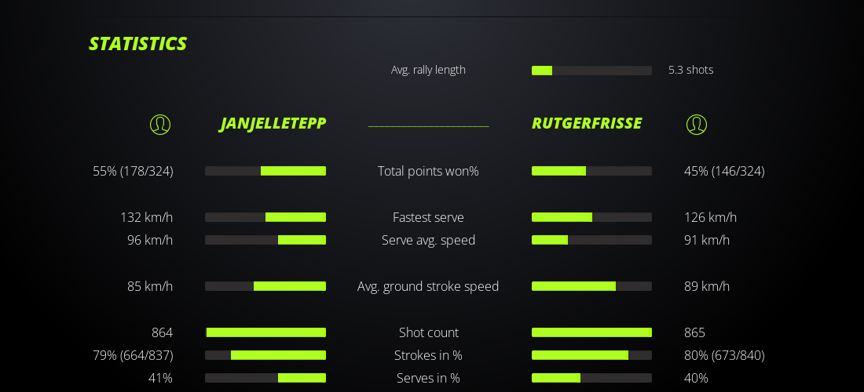Click Janjelletepp's Shot count bar
Image resolution: width=864 pixels, height=392 pixels.
(x=265, y=332)
